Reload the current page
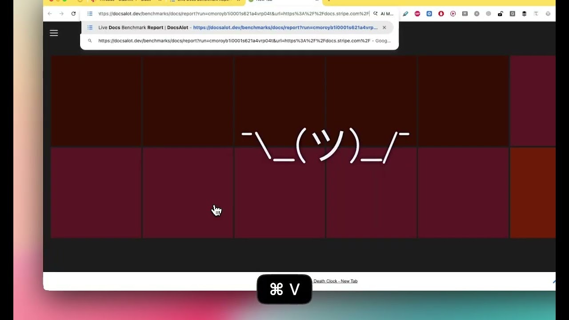The height and width of the screenshot is (320, 569). pos(73,14)
